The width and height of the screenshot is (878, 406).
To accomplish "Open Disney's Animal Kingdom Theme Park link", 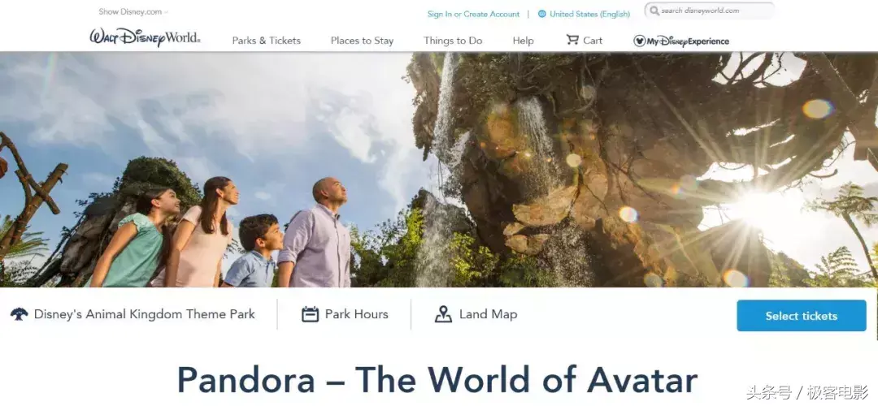I will coord(145,314).
